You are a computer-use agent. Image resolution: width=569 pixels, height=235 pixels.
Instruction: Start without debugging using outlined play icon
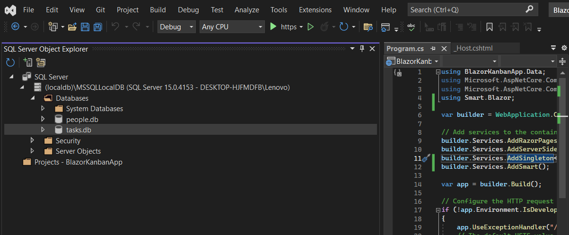311,27
